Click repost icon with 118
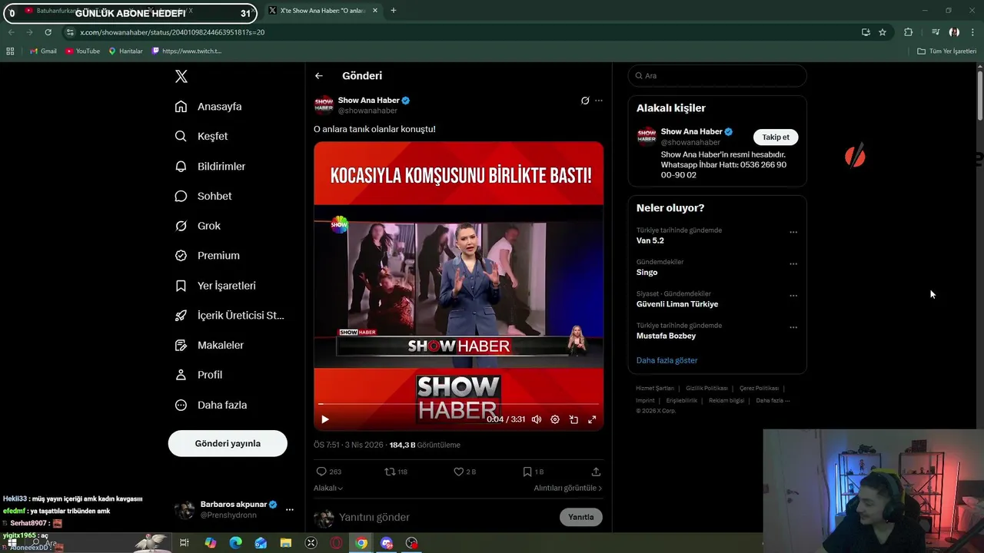The width and height of the screenshot is (984, 553). 396,472
